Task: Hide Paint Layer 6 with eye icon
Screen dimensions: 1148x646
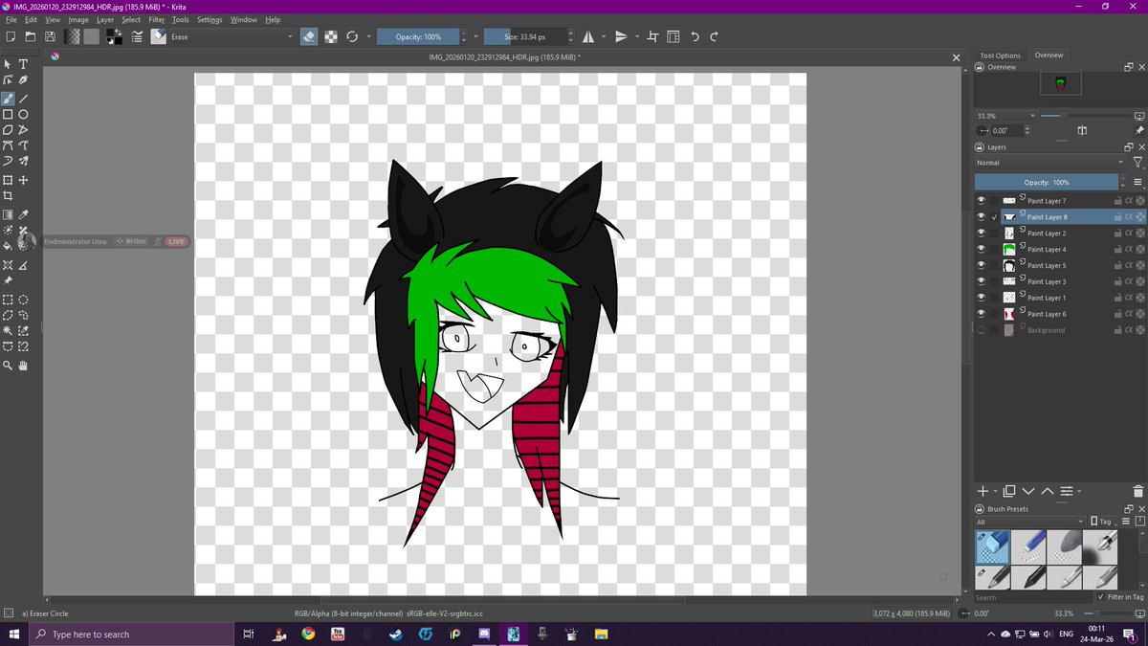Action: pyautogui.click(x=981, y=314)
